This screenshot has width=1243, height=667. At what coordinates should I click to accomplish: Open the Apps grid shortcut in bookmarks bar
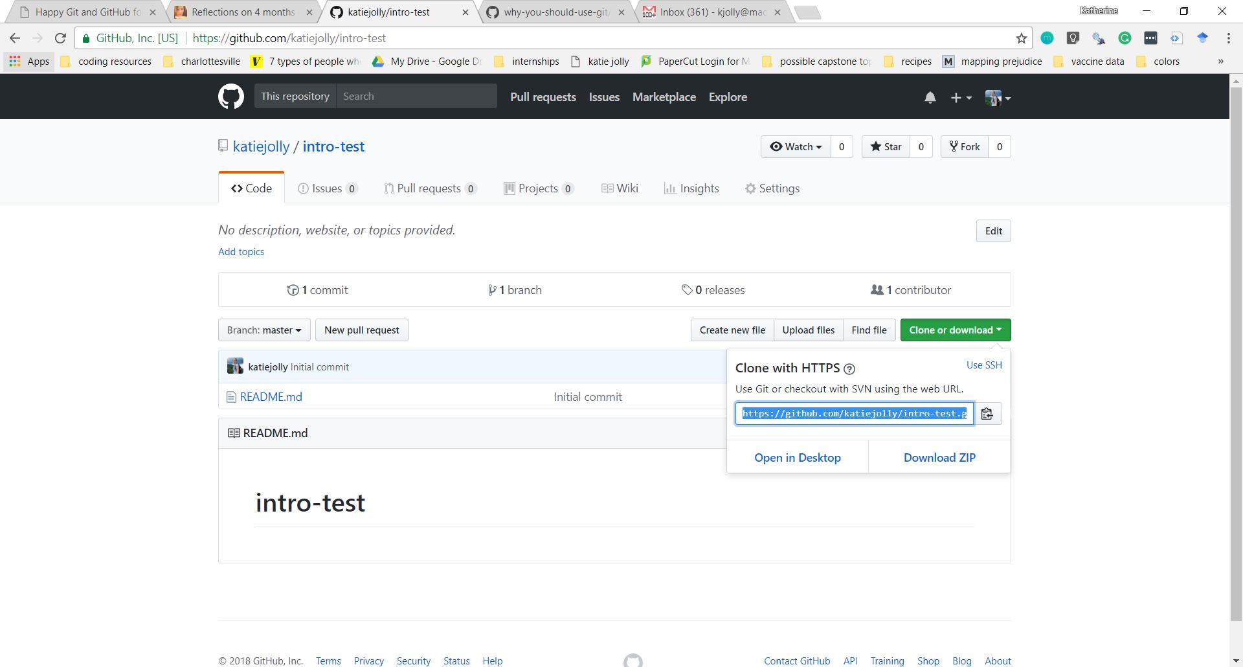click(x=29, y=62)
